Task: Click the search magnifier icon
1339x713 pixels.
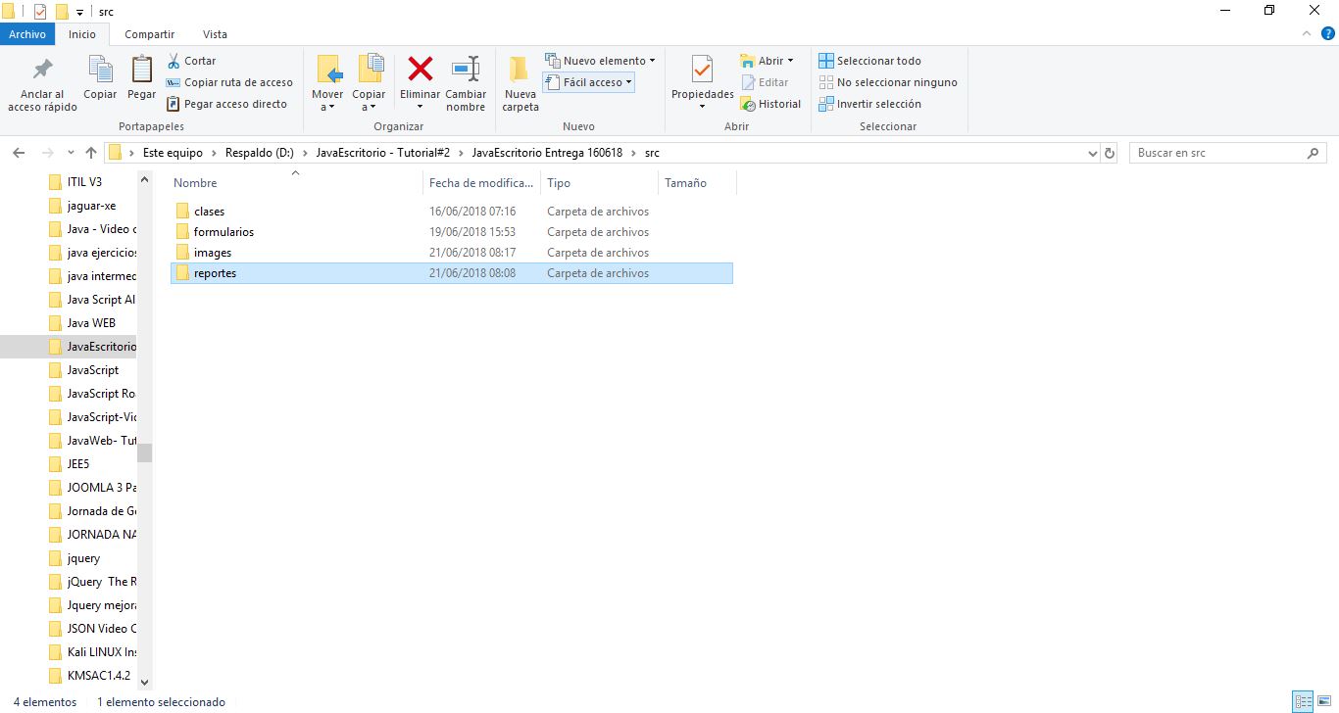Action: pyautogui.click(x=1314, y=153)
